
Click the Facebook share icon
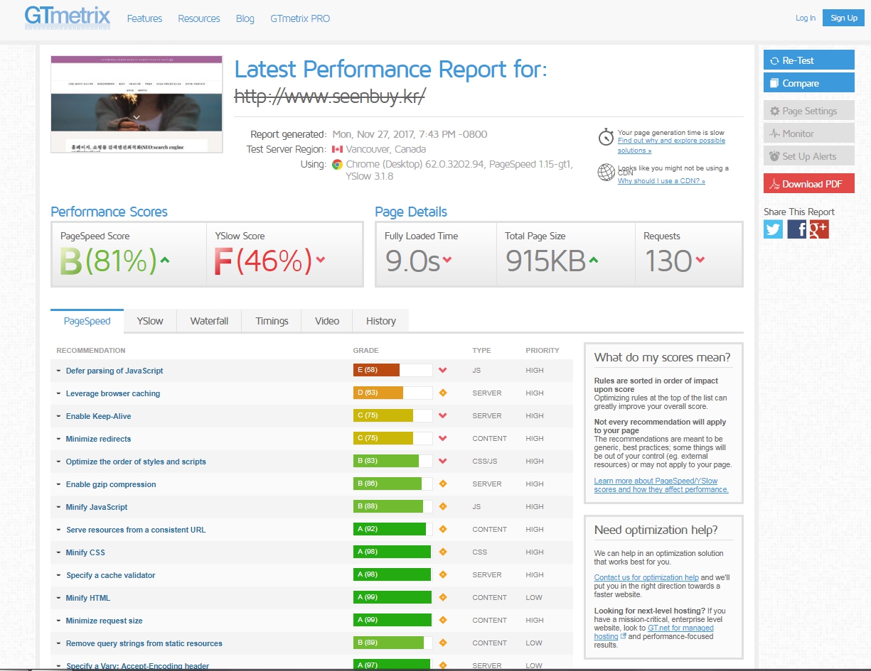[x=797, y=229]
